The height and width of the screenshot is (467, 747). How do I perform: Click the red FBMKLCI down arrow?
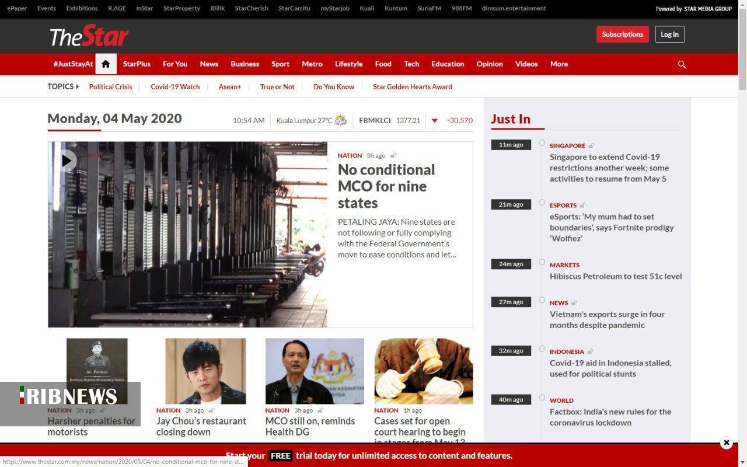434,121
